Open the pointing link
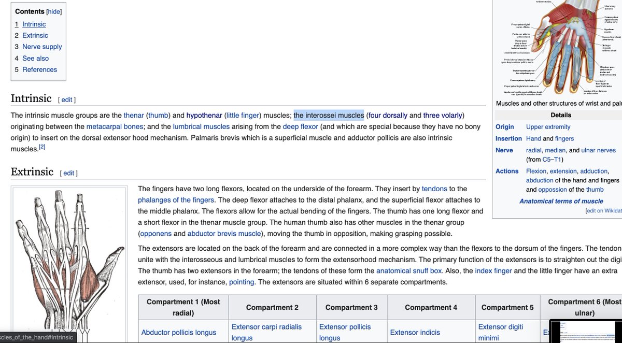This screenshot has width=622, height=343. [242, 282]
